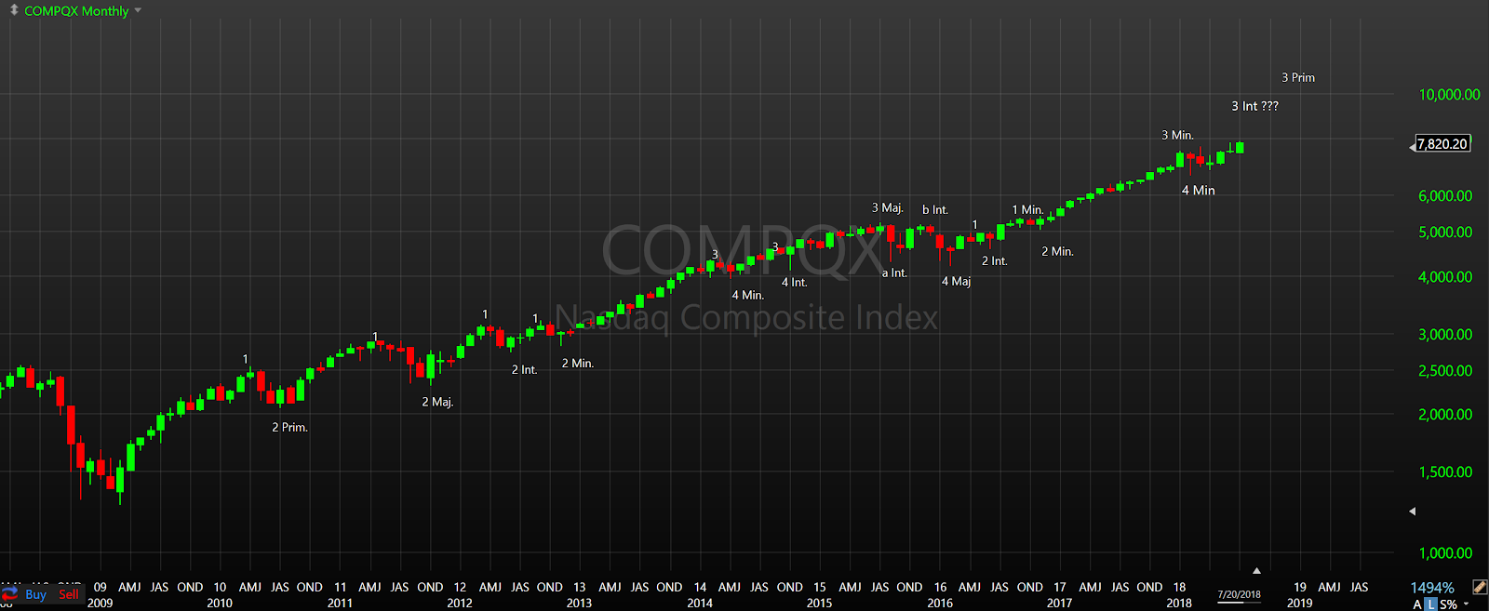Select the 'b Int.' annotation label

[934, 209]
